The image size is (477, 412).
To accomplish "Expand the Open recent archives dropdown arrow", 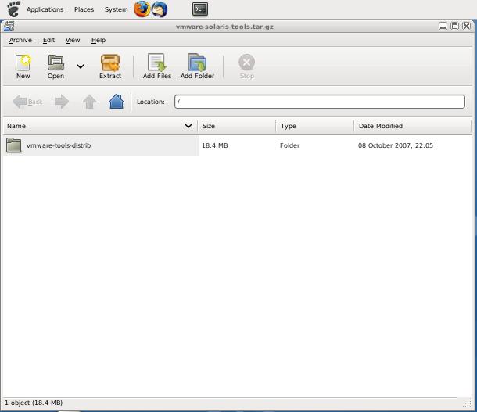I will 80,66.
